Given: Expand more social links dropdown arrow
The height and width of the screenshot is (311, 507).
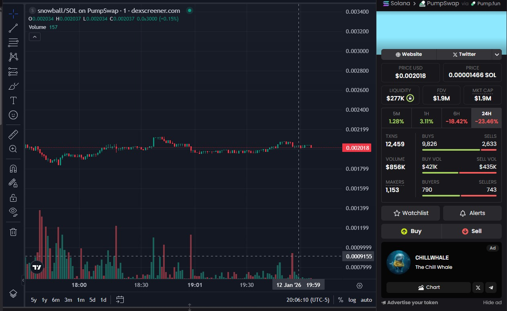Looking at the screenshot, I should point(497,54).
